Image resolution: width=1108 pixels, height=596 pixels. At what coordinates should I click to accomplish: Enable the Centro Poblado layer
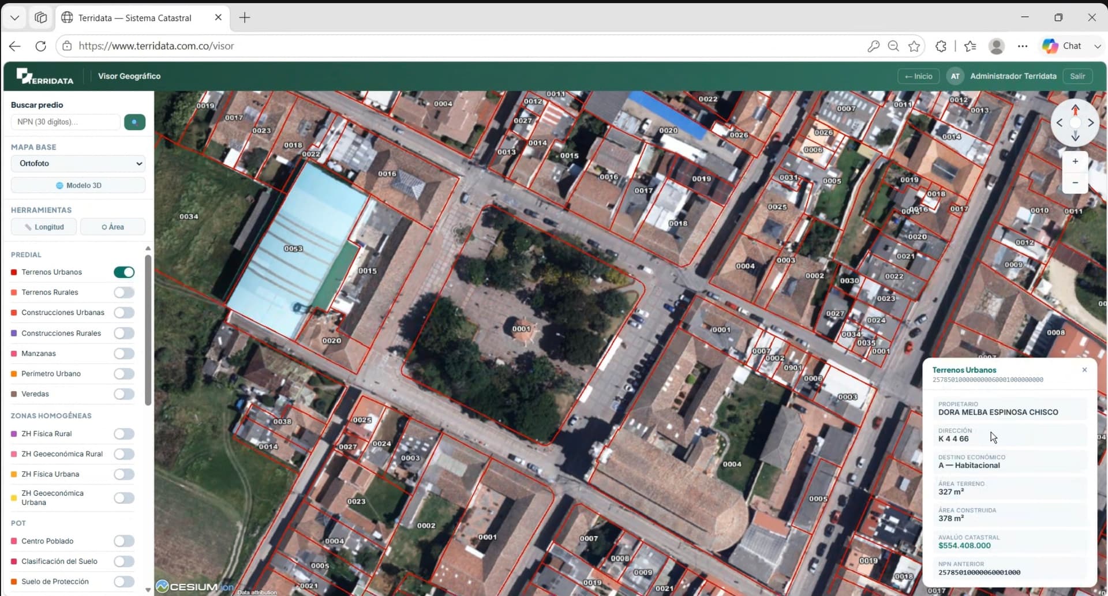124,541
